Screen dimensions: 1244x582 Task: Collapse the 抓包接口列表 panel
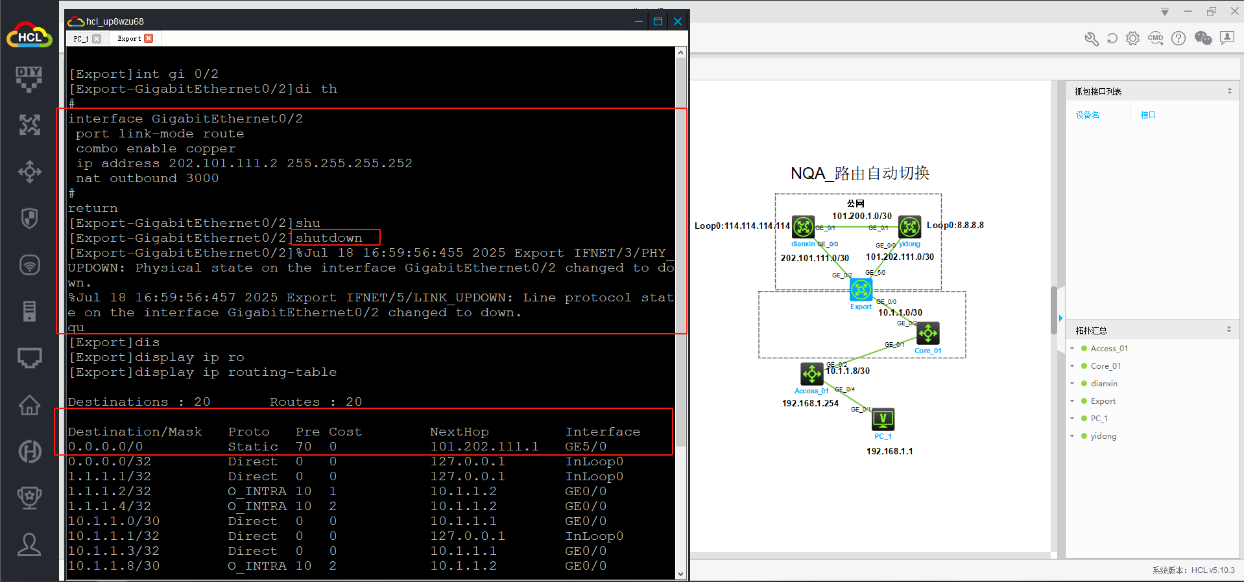(1229, 91)
